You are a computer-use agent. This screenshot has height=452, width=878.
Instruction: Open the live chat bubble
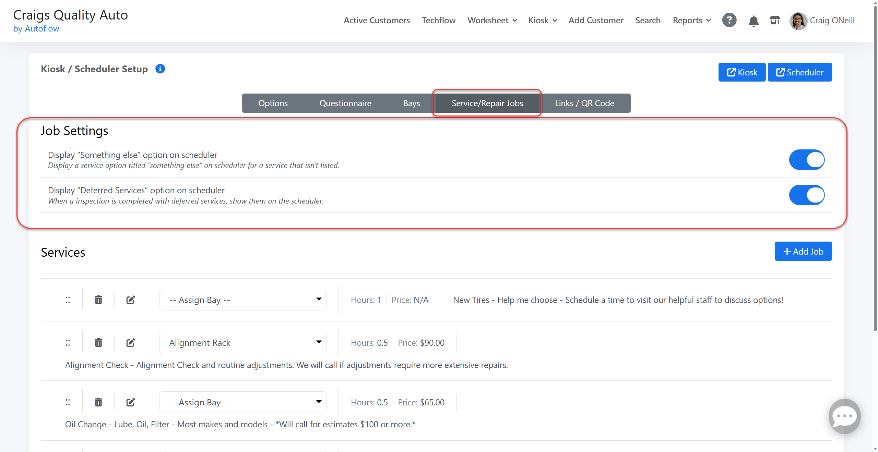tap(844, 416)
